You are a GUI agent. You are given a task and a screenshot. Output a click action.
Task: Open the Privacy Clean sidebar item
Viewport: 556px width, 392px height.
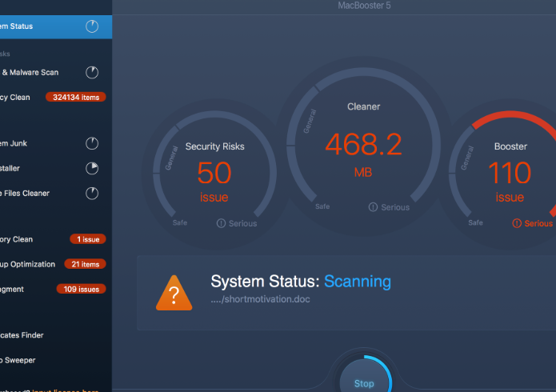(16, 98)
